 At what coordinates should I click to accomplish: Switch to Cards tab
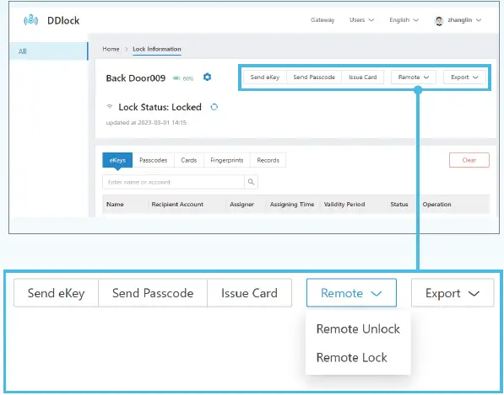(x=188, y=160)
